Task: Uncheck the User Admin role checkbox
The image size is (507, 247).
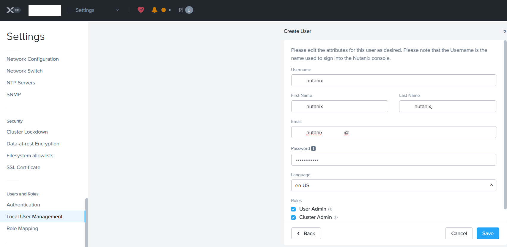Action: (293, 209)
